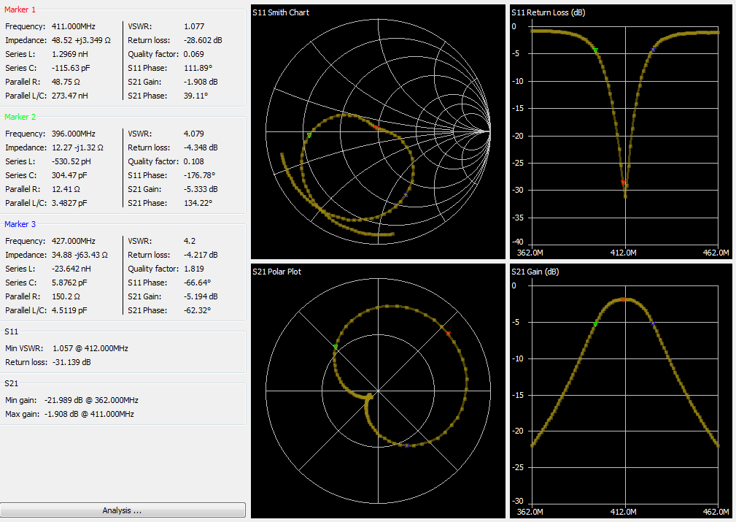Click the Marker 3 heading

pos(20,224)
